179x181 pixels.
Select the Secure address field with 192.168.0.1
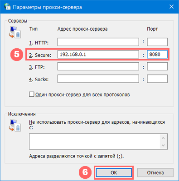[x=98, y=54]
